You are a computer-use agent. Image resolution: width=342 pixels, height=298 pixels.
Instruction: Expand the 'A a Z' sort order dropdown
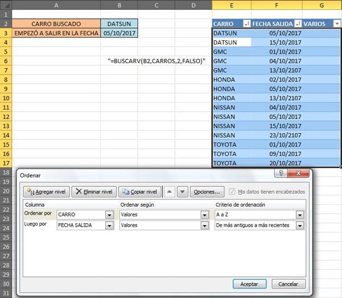(x=299, y=215)
